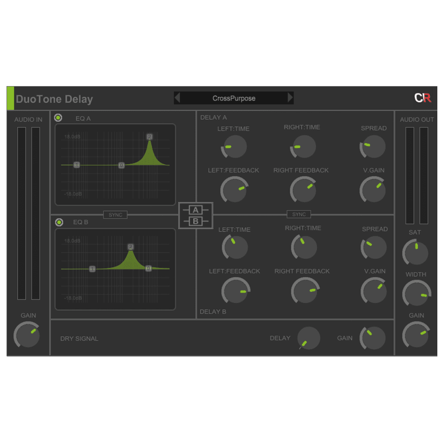Select EQ A middle band node
This screenshot has height=442, width=442.
coord(121,165)
